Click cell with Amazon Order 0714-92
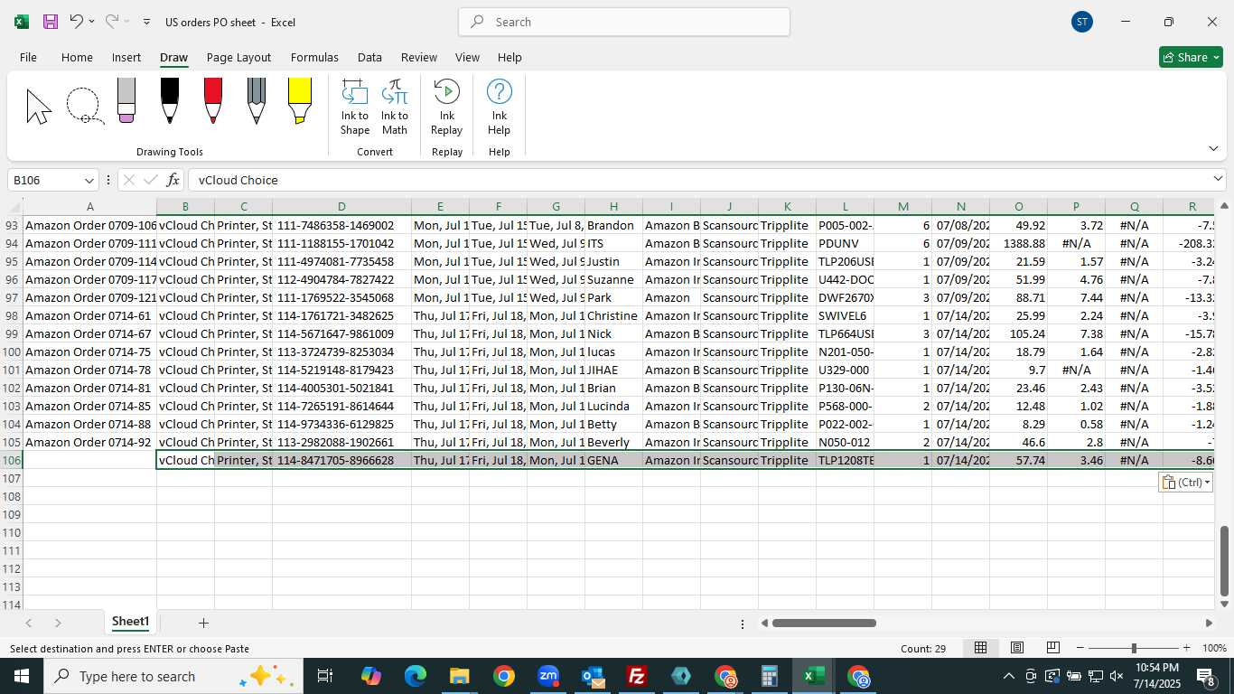Viewport: 1234px width, 694px height. (x=89, y=442)
